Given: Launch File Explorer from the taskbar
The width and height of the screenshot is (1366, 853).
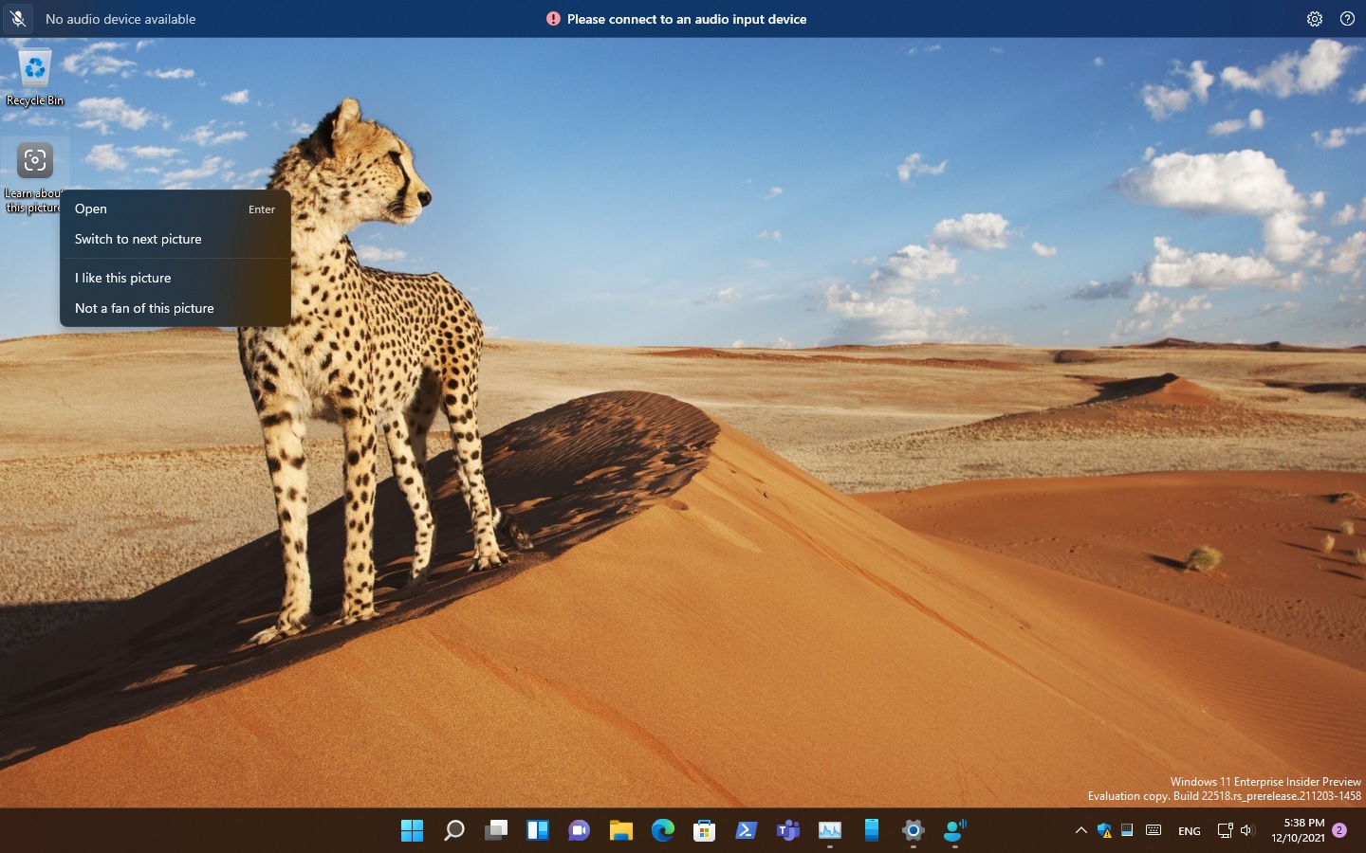Looking at the screenshot, I should tap(620, 830).
